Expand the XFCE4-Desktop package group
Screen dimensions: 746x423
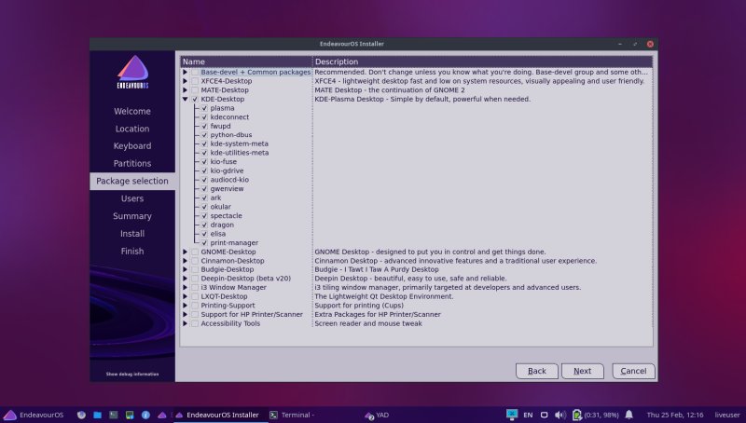[x=185, y=81]
